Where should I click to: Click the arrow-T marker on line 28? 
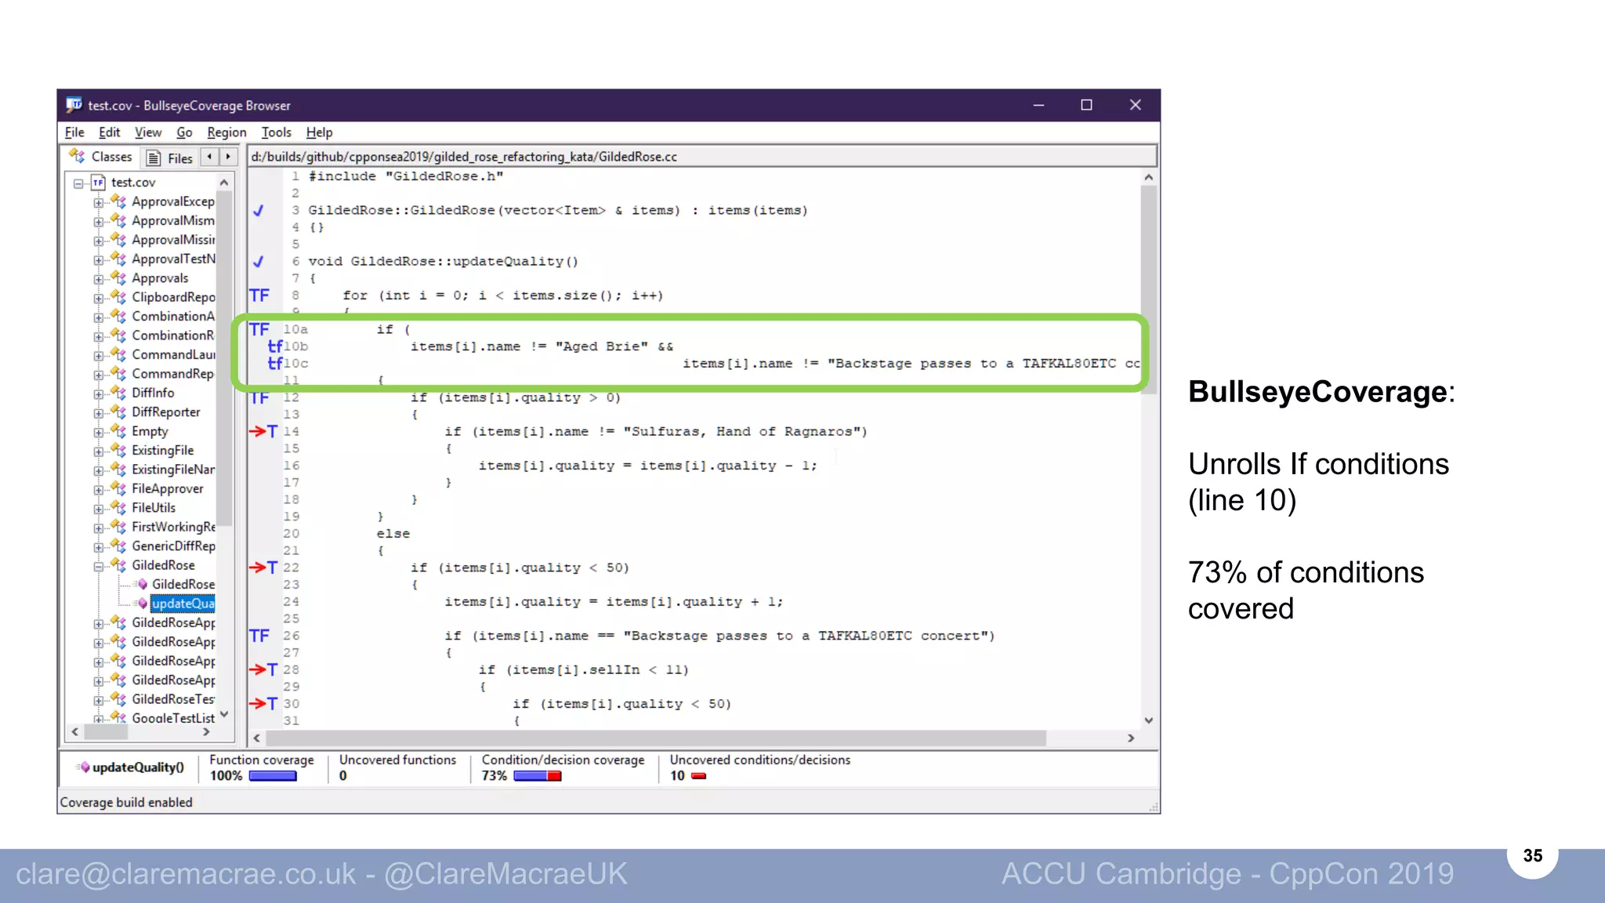[263, 669]
